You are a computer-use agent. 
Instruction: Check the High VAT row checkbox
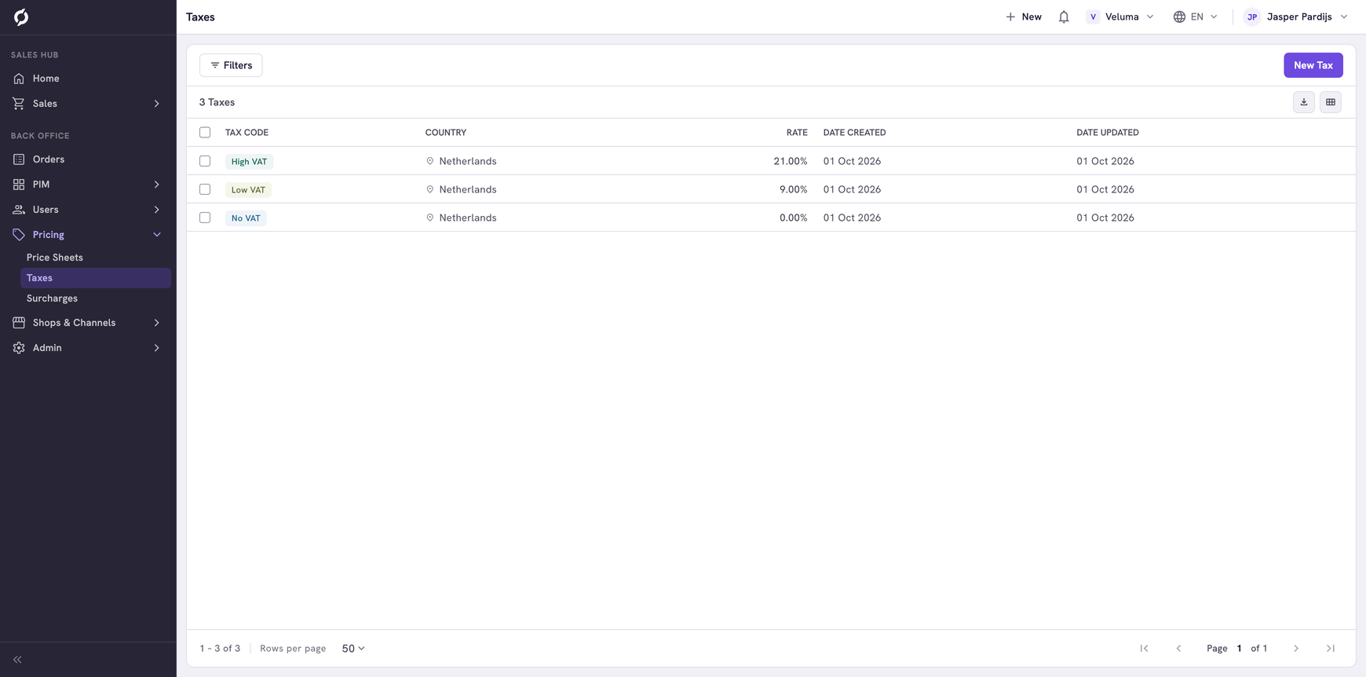point(205,161)
